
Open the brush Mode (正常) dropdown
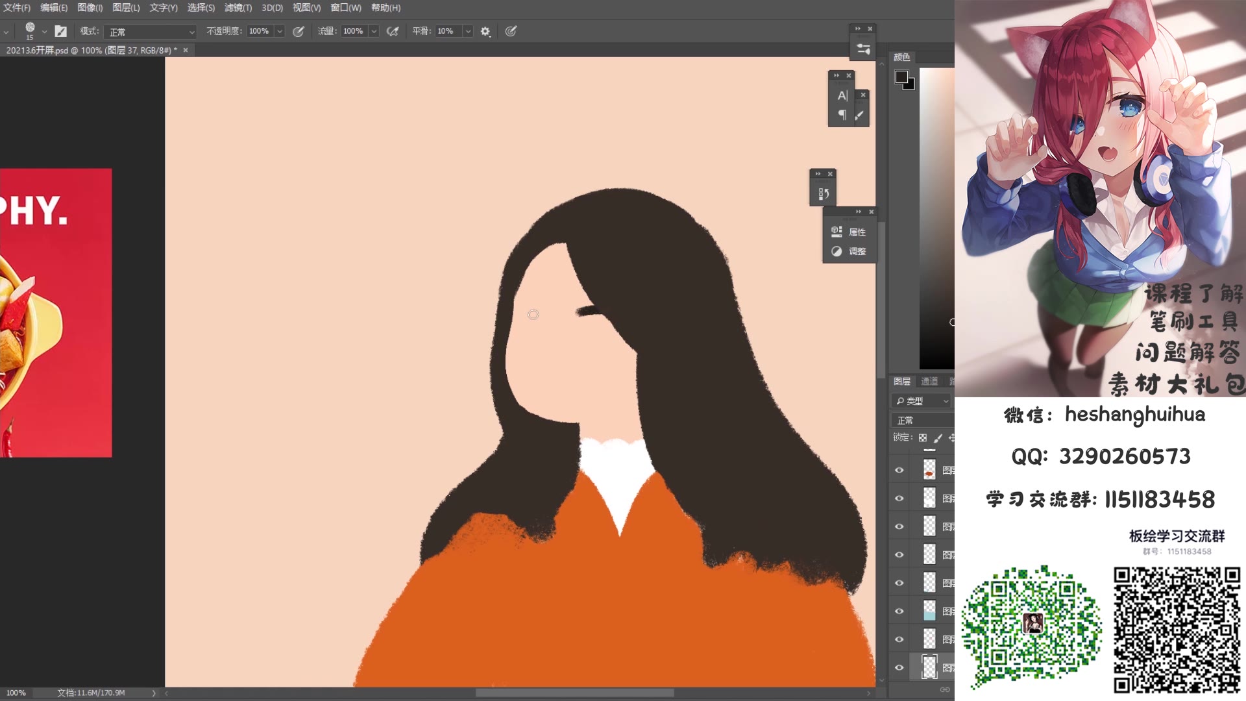coord(150,32)
